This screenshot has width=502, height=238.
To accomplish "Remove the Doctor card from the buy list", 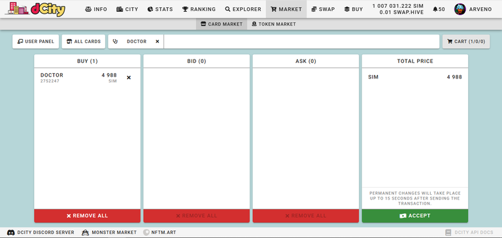I will 129,78.
